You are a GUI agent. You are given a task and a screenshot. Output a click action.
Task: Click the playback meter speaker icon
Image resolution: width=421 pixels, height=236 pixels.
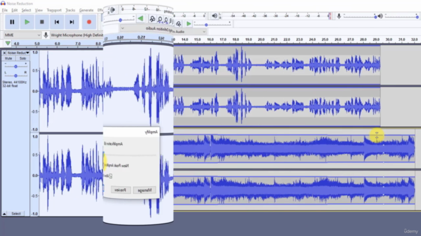(x=214, y=16)
